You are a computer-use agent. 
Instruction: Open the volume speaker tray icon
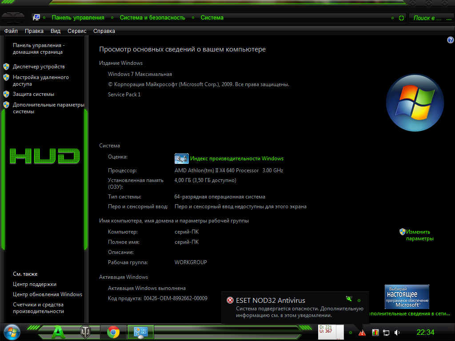(397, 333)
